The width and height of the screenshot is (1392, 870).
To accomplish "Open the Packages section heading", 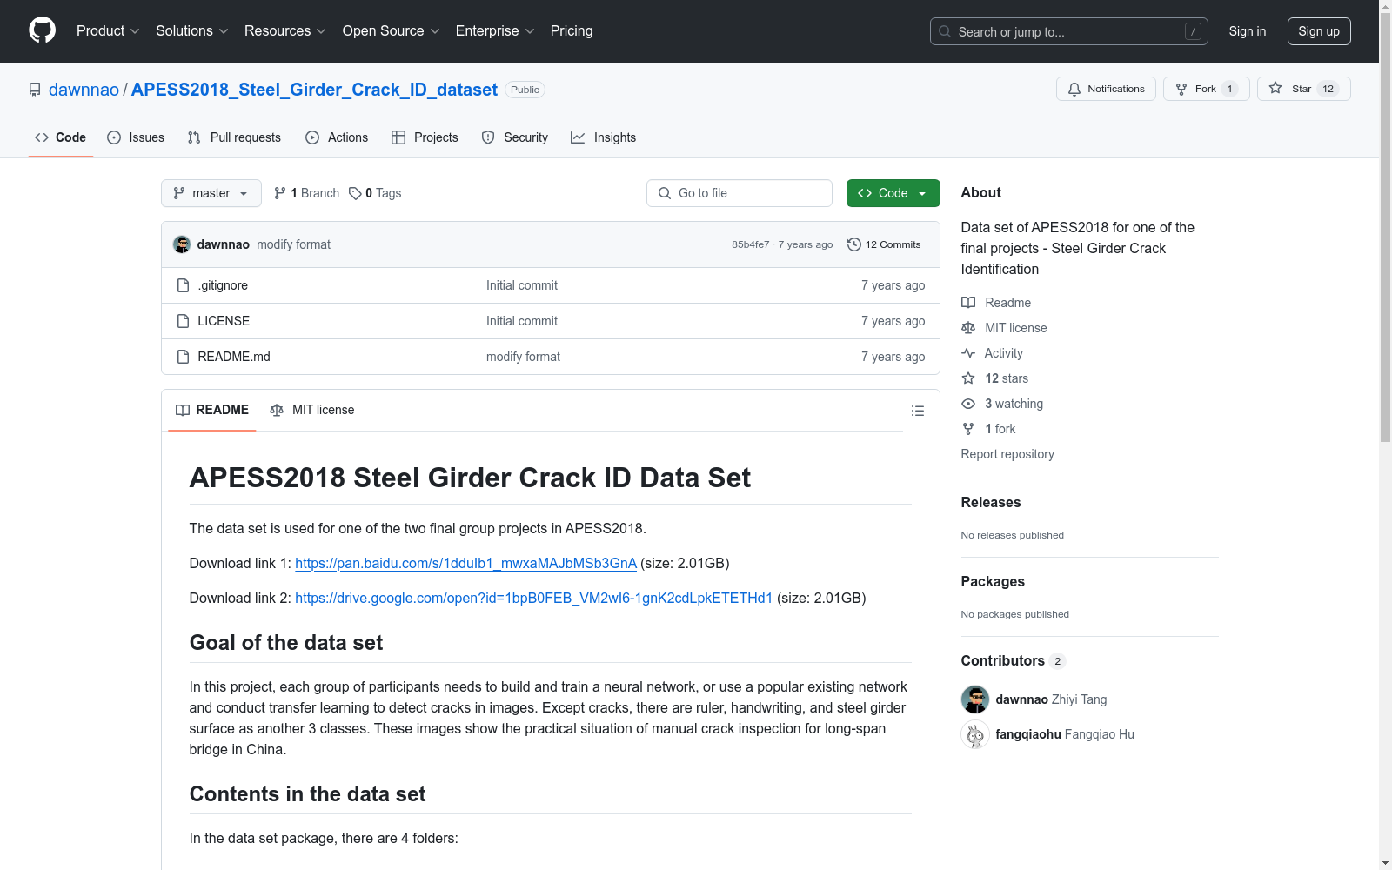I will pos(993,581).
